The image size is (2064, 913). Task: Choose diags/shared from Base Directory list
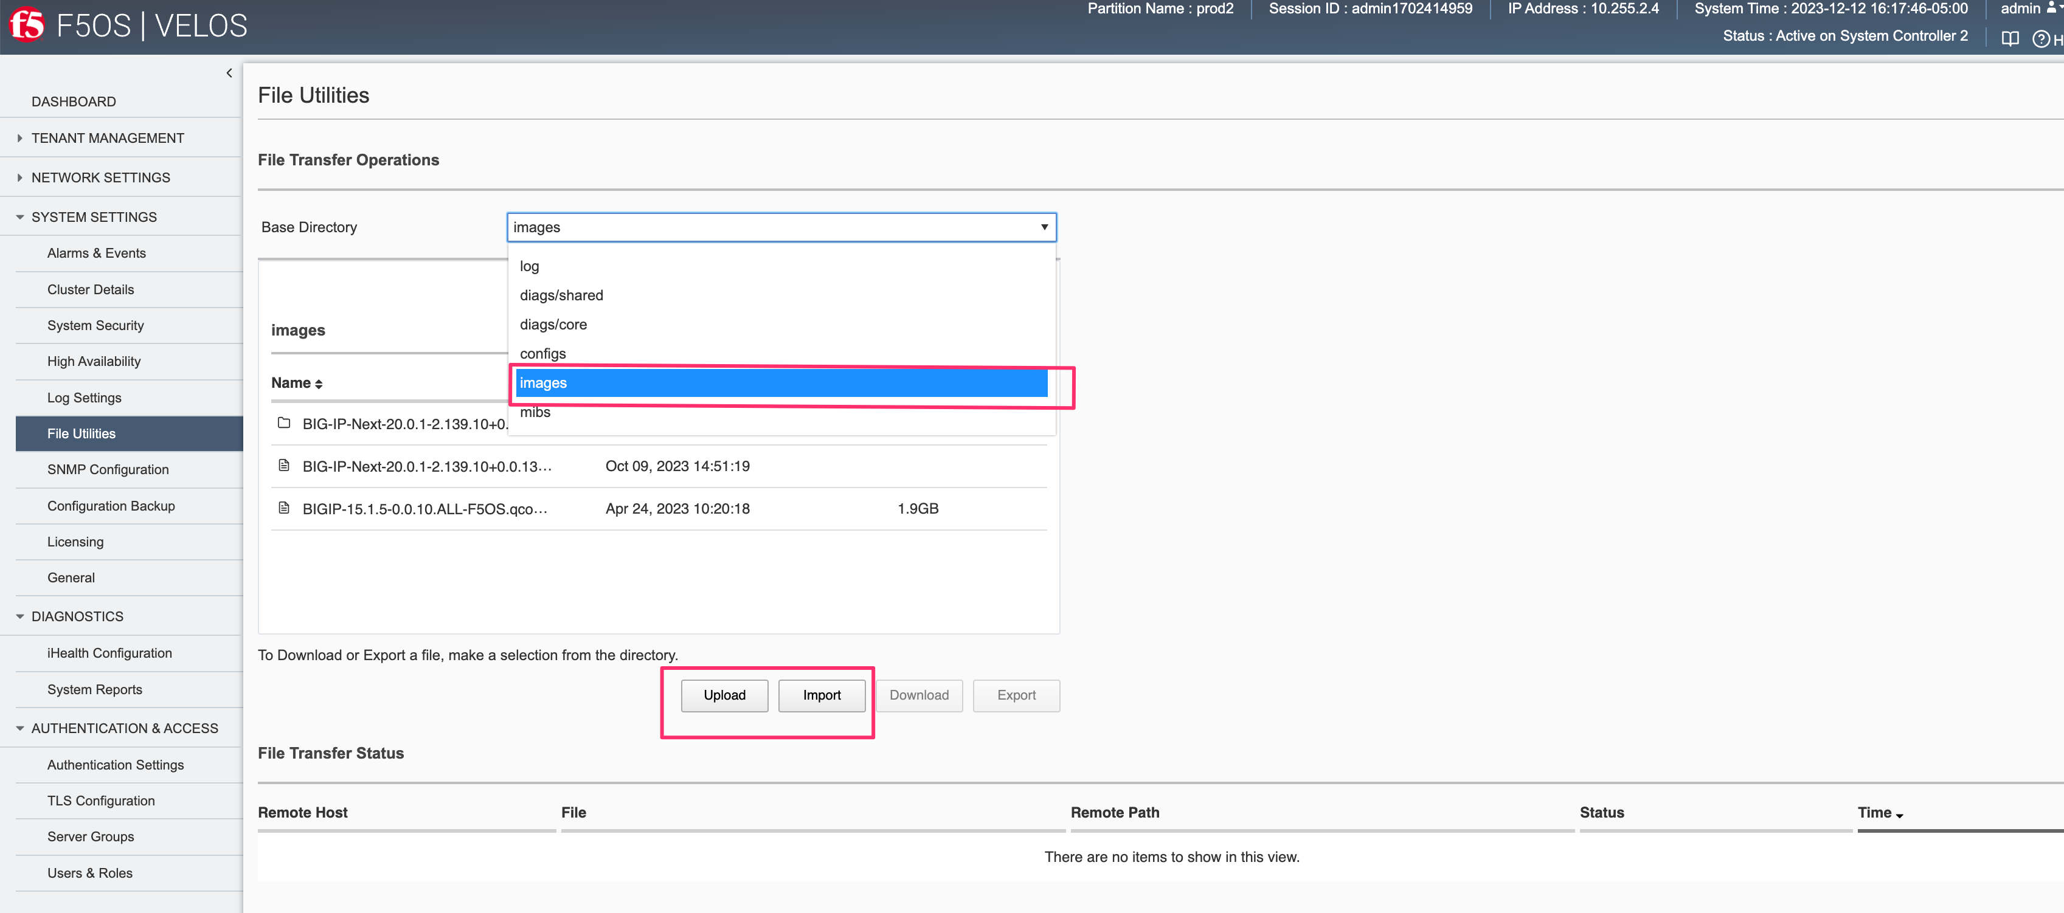pos(781,295)
